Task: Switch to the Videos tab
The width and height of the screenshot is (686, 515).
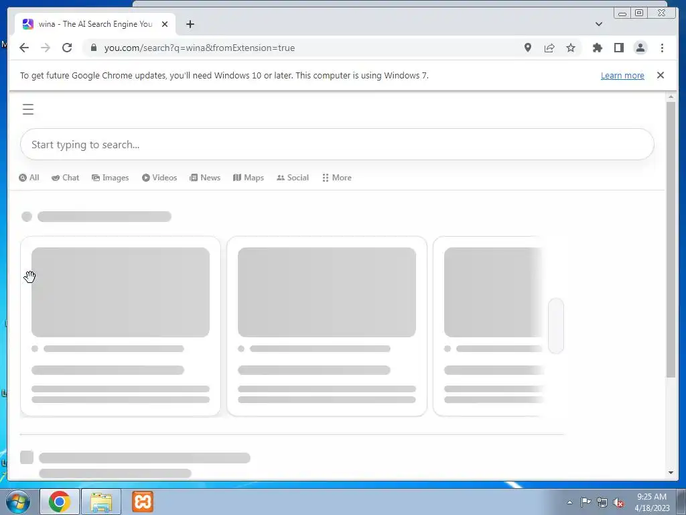Action: (x=159, y=177)
